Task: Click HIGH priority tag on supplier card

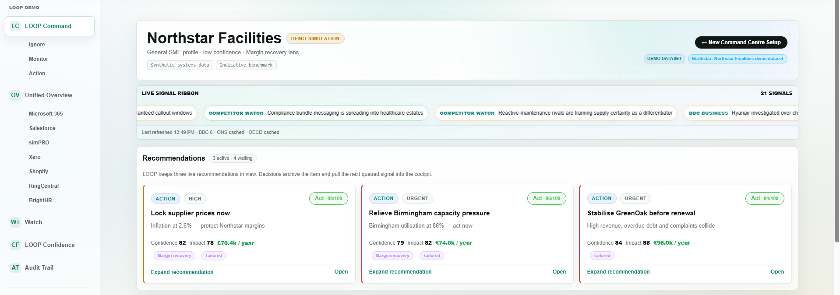Action: click(x=195, y=199)
